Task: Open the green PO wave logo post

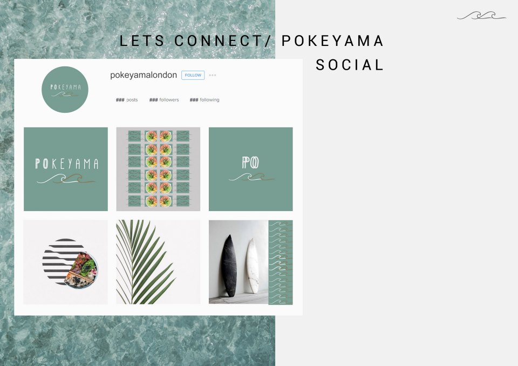Action: 251,169
